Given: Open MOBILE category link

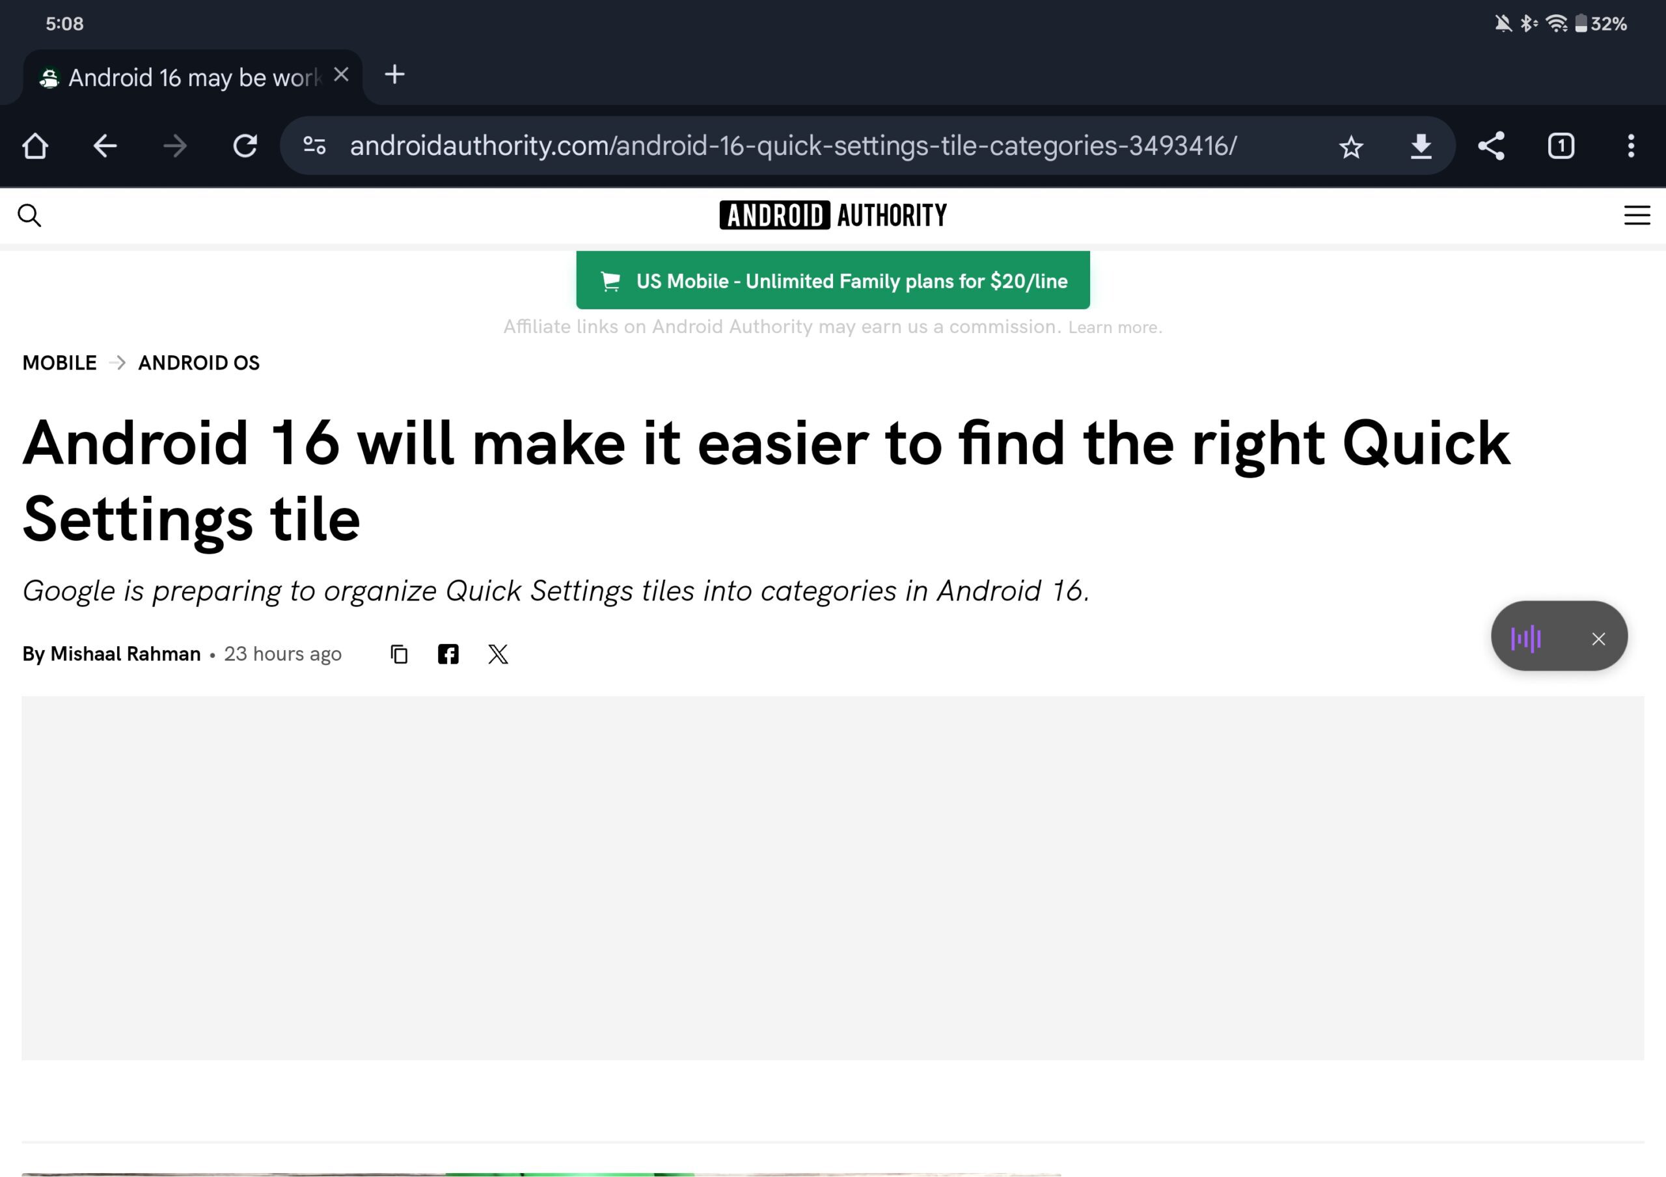Looking at the screenshot, I should pos(60,362).
